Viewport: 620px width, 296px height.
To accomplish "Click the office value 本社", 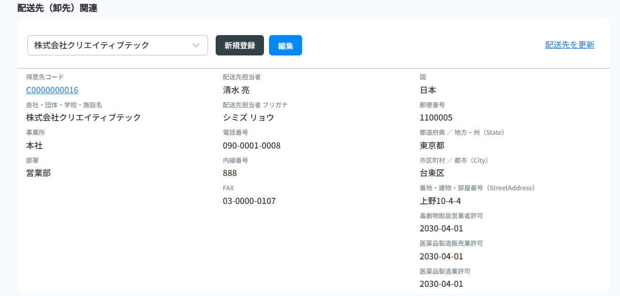I will pyautogui.click(x=35, y=145).
